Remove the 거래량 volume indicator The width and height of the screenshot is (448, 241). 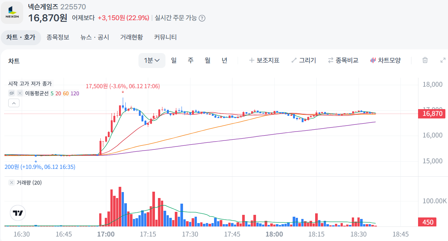pyautogui.click(x=11, y=182)
